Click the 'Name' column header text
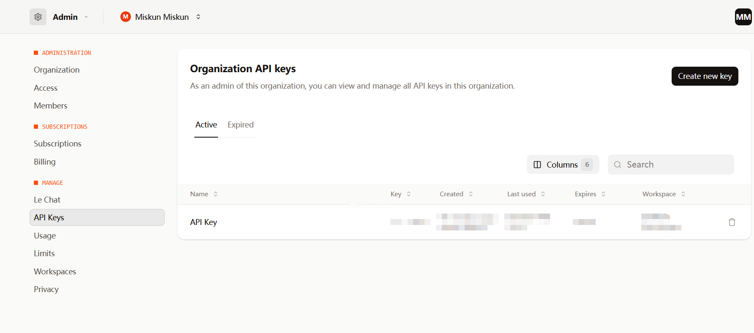754x333 pixels. 199,194
